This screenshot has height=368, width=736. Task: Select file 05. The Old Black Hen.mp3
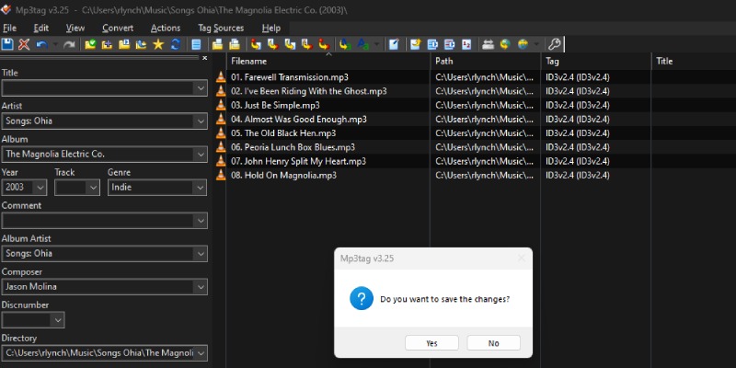283,133
